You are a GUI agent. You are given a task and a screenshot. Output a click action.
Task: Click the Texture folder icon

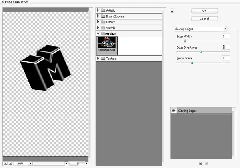pos(103,59)
